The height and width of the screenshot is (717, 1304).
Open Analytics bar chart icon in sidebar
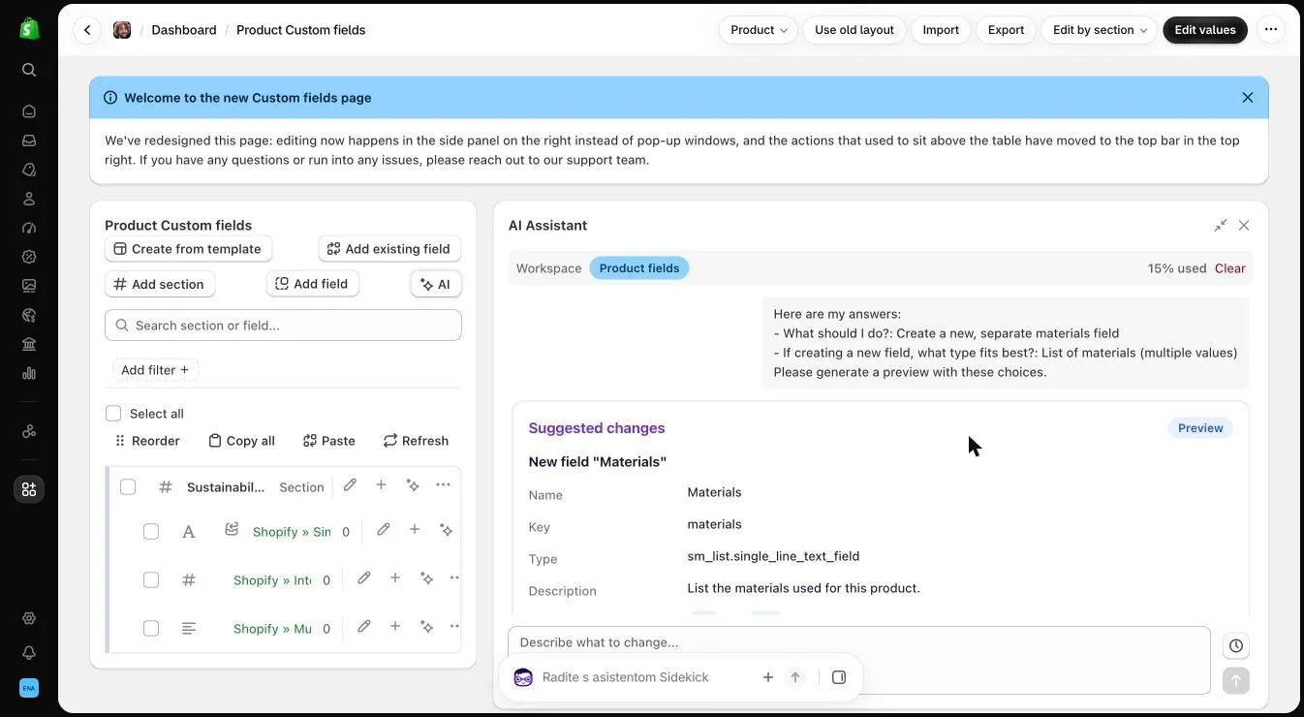[x=29, y=373]
